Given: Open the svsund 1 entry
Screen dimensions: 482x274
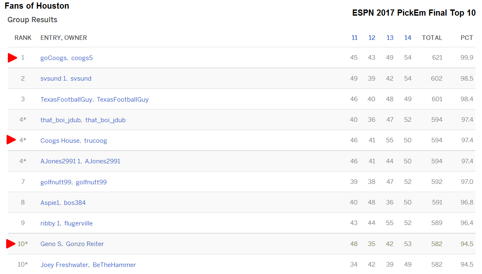Looking at the screenshot, I should tap(53, 79).
